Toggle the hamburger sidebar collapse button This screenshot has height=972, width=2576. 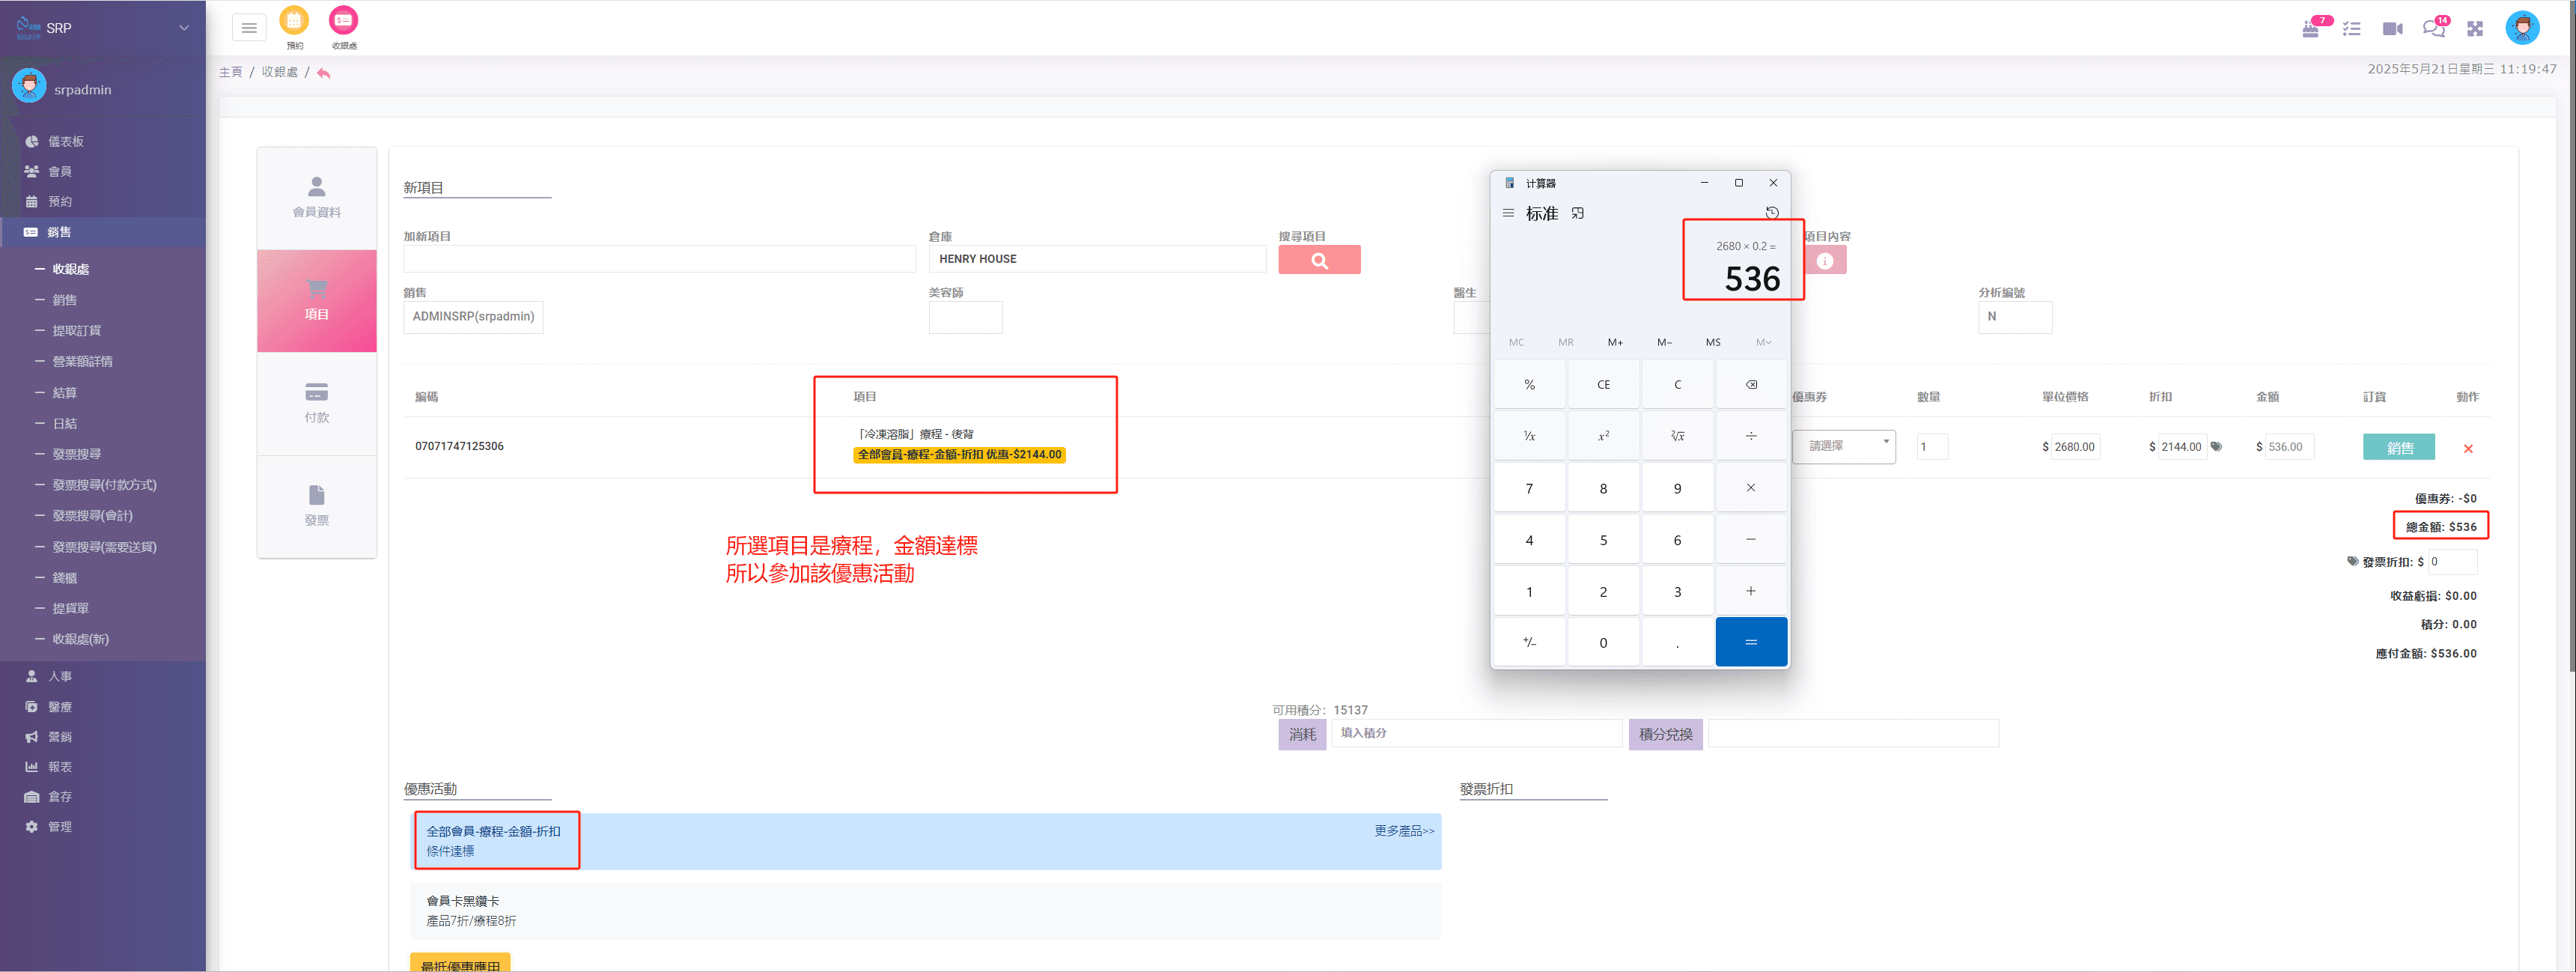(x=249, y=28)
